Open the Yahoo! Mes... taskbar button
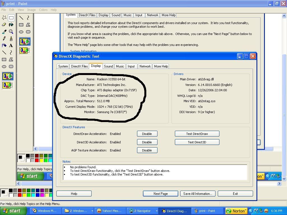287x215 pixels. point(110,211)
